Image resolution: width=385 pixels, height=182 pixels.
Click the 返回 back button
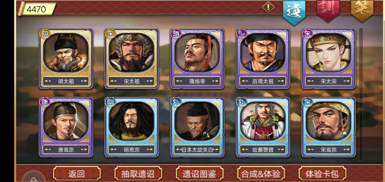[77, 173]
